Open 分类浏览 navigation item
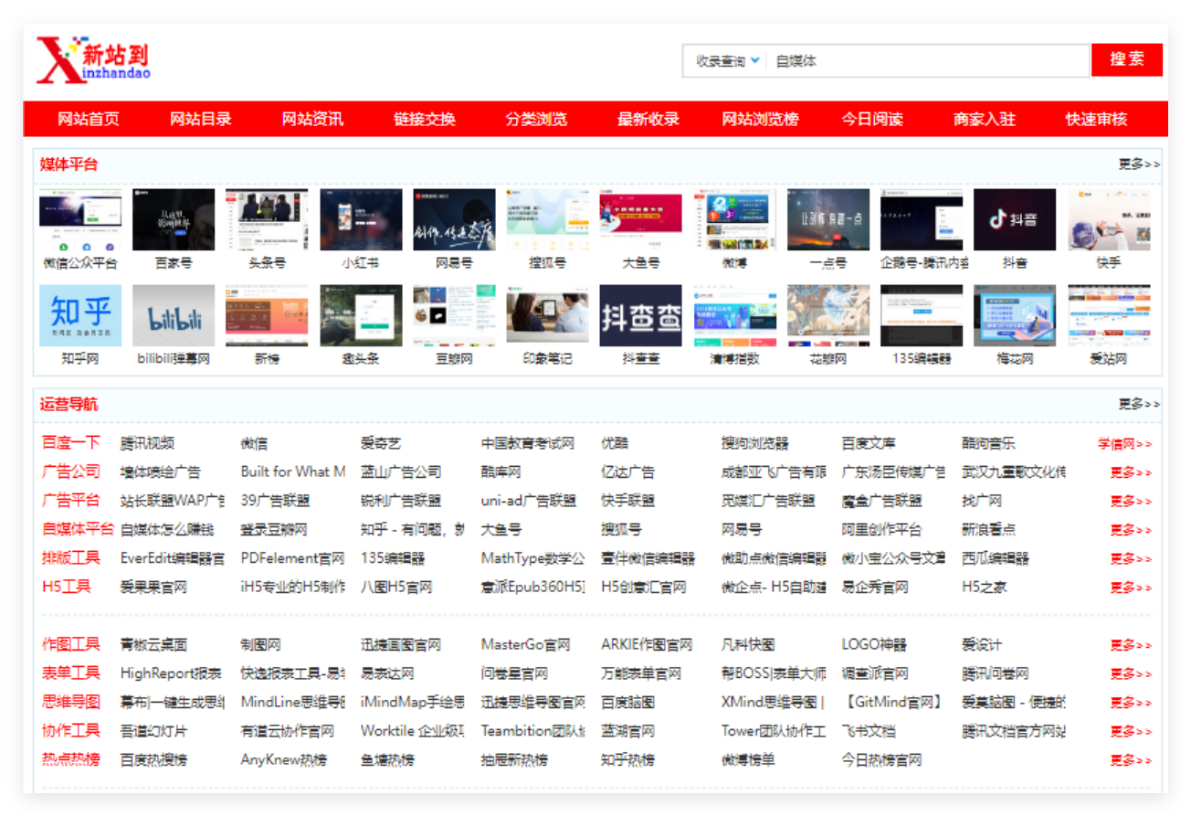This screenshot has height=816, width=1191. pyautogui.click(x=536, y=119)
